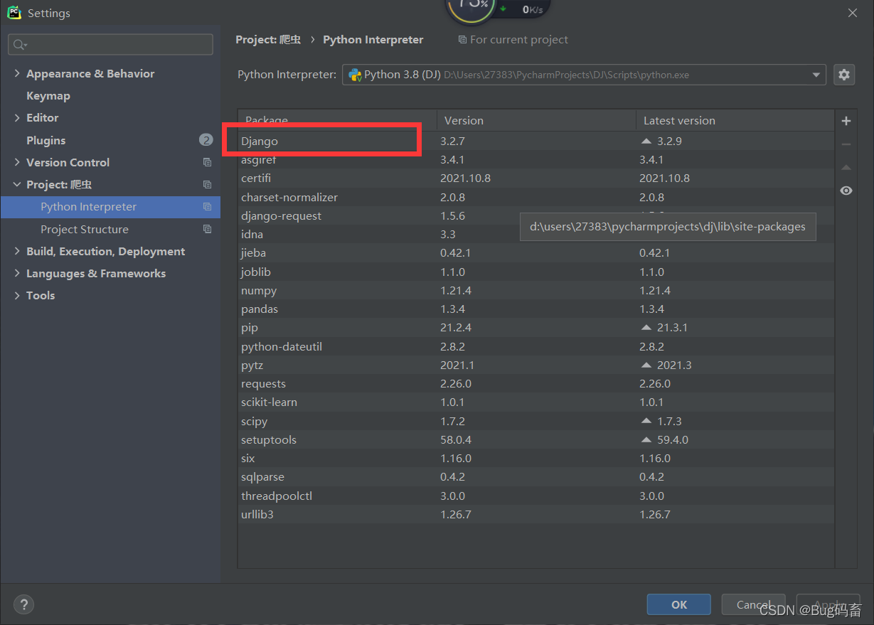Screen dimensions: 874x625
Task: Select the python-dateutil package row
Action: click(x=536, y=346)
